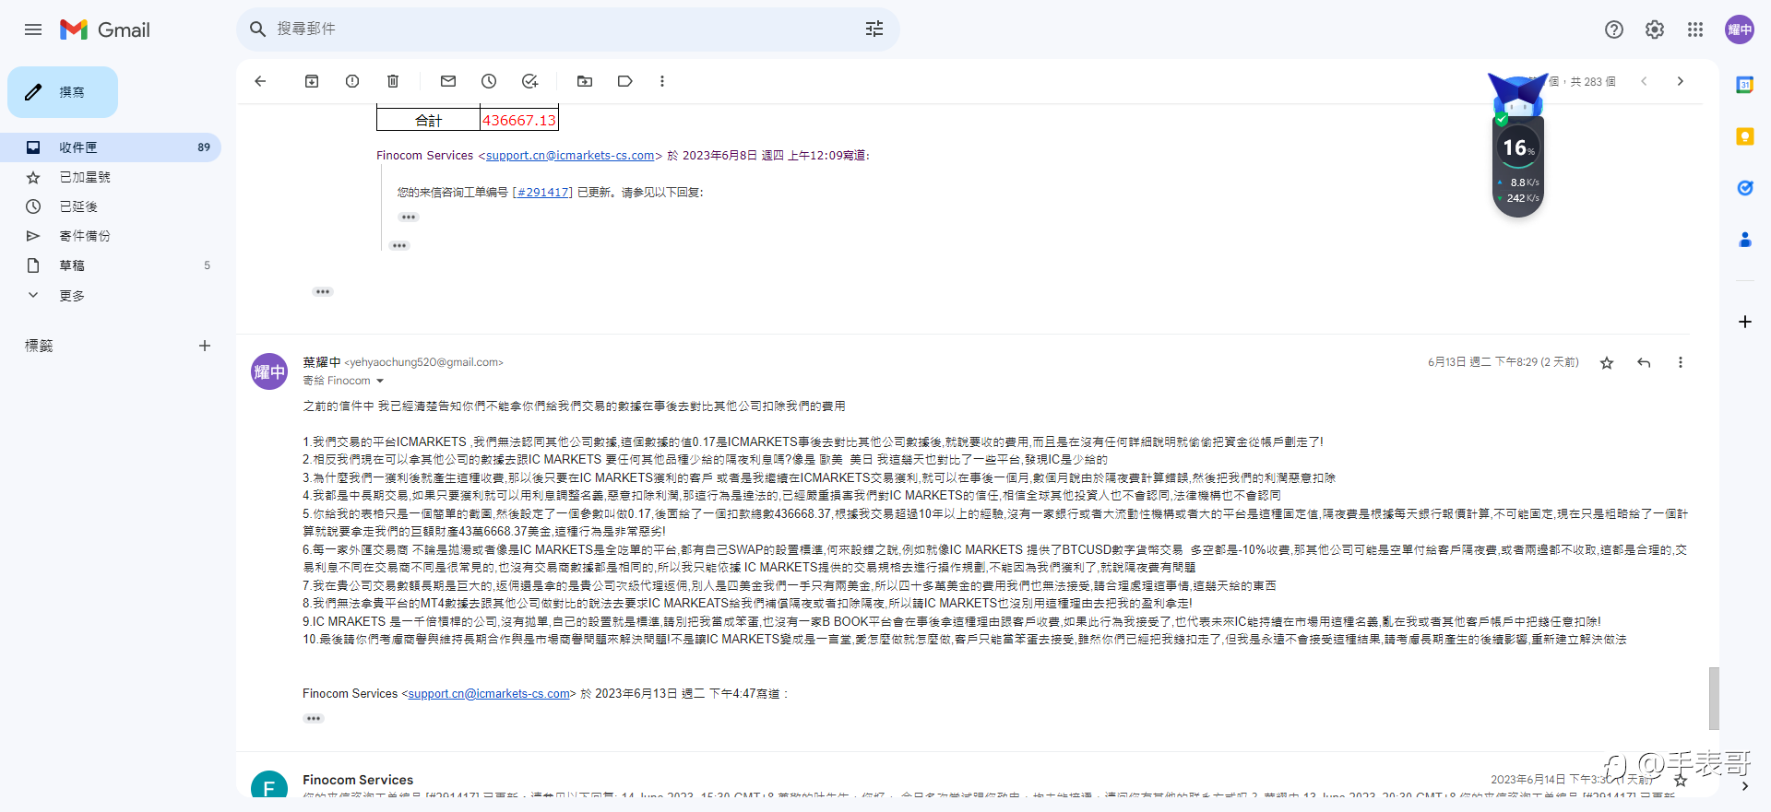
Task: Open the support help icon
Action: click(x=1614, y=29)
